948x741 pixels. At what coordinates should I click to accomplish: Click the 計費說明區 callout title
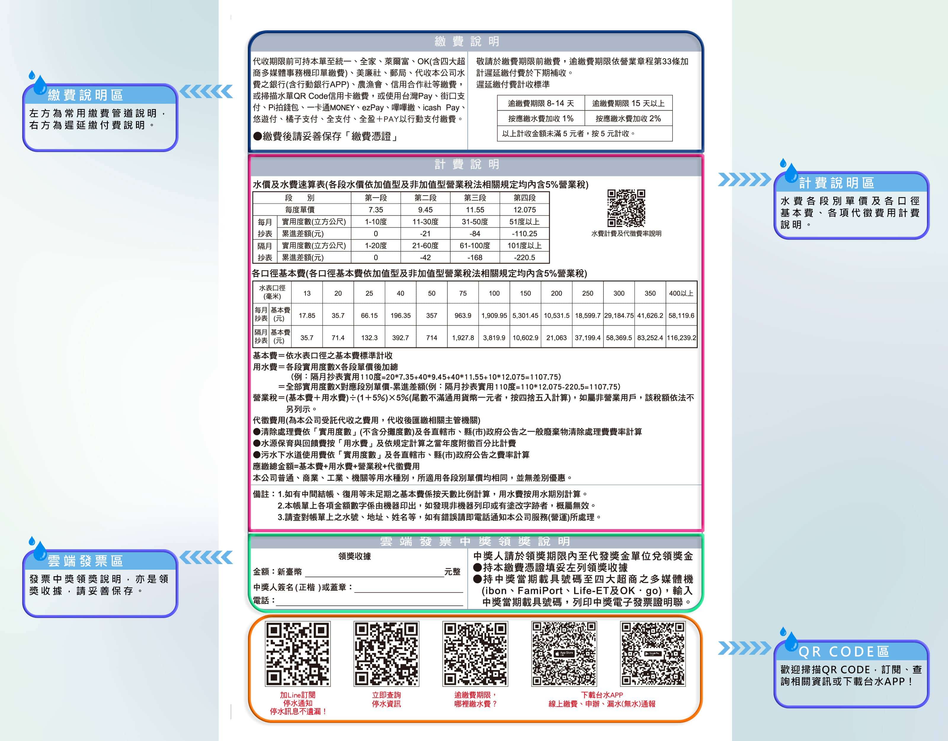(836, 183)
